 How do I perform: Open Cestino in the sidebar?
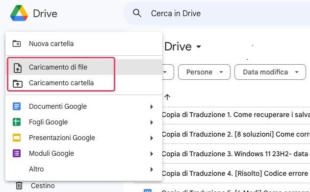point(43,186)
